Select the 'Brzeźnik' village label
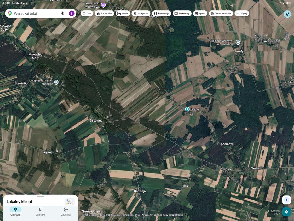The image size is (294, 221). click(x=20, y=83)
